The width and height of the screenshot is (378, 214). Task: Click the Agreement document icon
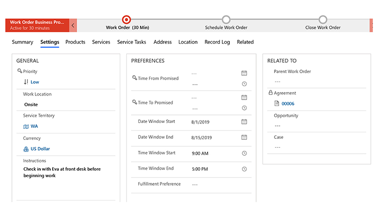tap(277, 104)
